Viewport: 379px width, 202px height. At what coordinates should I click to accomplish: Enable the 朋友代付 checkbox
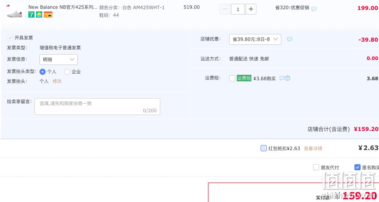[316, 167]
